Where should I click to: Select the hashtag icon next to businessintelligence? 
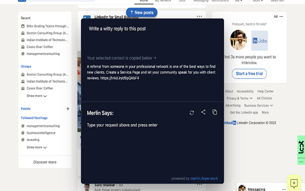coord(22,133)
